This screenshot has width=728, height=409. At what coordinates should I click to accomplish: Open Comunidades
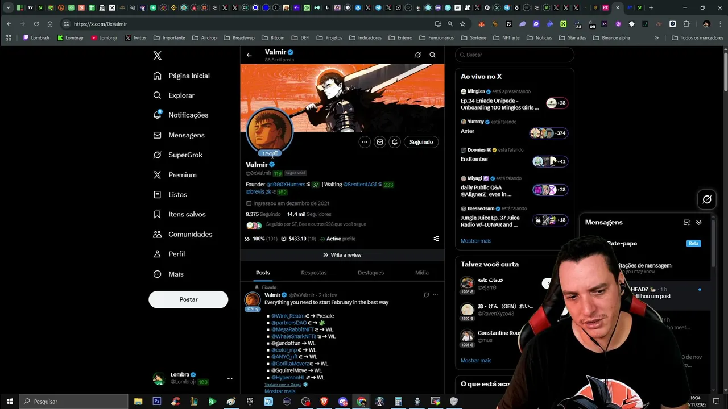(x=183, y=234)
